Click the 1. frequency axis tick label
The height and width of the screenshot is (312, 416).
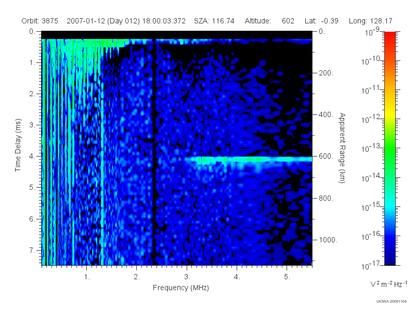point(87,277)
